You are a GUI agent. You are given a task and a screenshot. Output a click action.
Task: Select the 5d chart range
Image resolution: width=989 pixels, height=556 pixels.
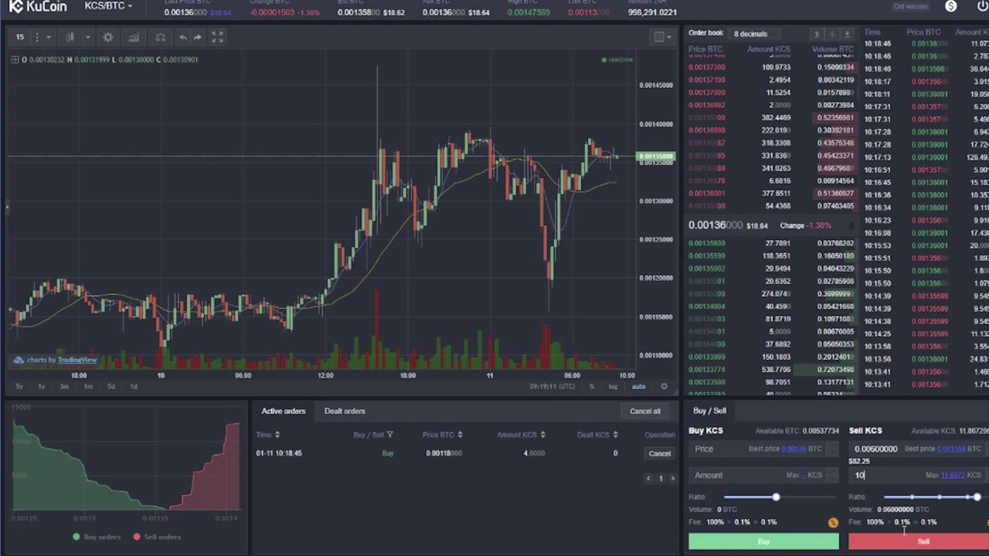click(x=111, y=386)
